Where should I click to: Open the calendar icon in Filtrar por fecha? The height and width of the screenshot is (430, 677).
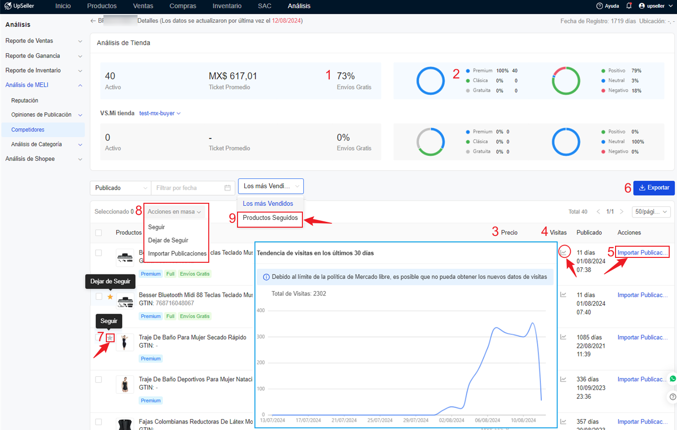pyautogui.click(x=227, y=188)
